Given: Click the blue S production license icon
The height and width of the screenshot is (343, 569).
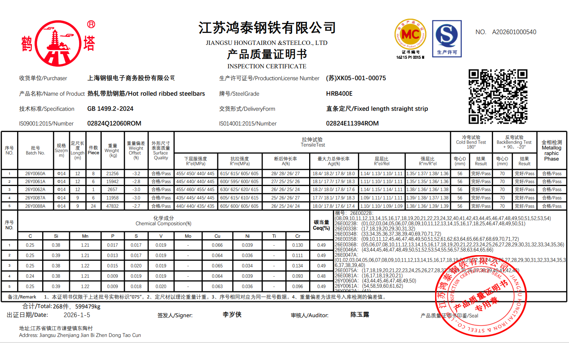Looking at the screenshot, I should click(x=447, y=38).
